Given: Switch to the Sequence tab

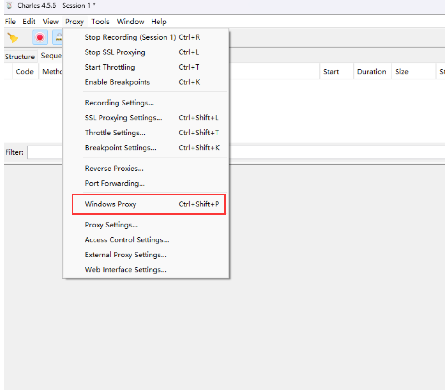Looking at the screenshot, I should (x=50, y=56).
